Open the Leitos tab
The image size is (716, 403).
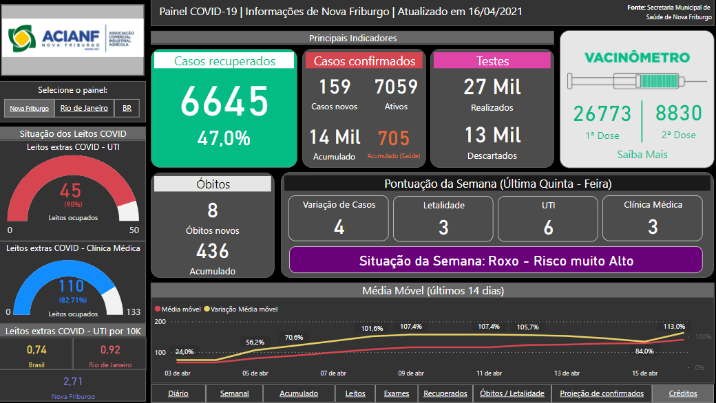355,394
